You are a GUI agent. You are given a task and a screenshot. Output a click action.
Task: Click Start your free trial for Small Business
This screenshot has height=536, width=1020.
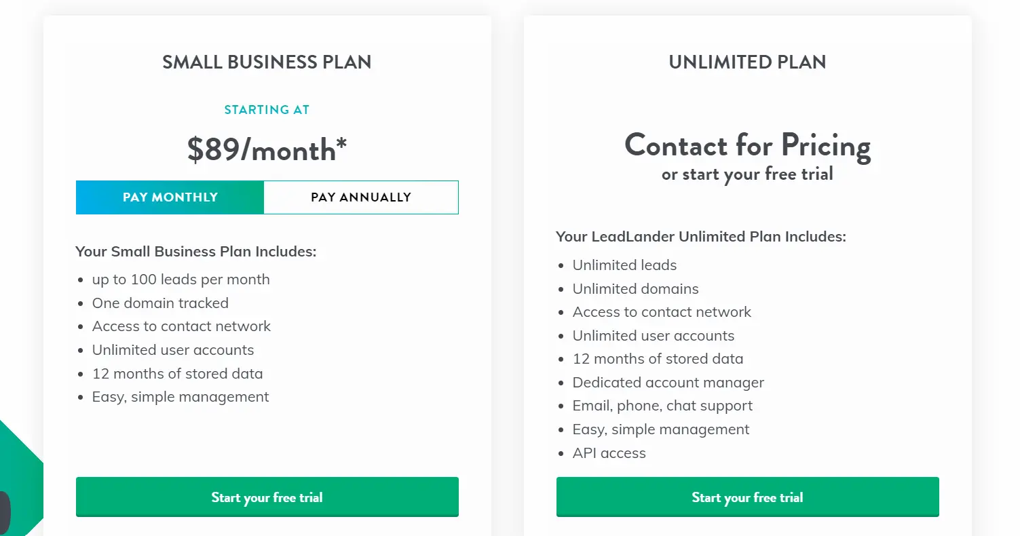click(267, 497)
